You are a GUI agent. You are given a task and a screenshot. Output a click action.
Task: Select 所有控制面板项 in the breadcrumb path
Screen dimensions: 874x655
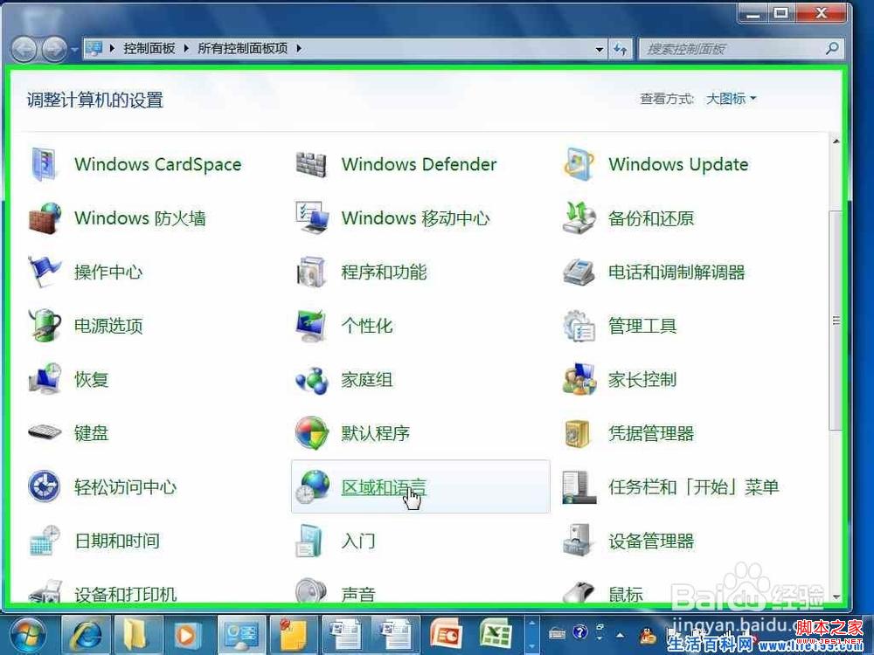click(x=242, y=49)
